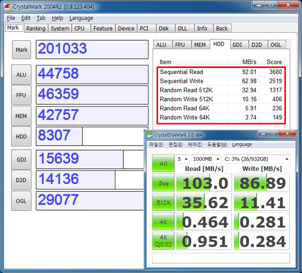Run the ALU benchmark button
This screenshot has height=273, width=302.
[21, 75]
